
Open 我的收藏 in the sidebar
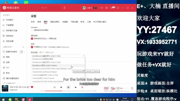10,41
